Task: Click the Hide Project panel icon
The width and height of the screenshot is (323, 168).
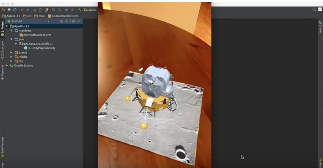Action: click(x=80, y=21)
